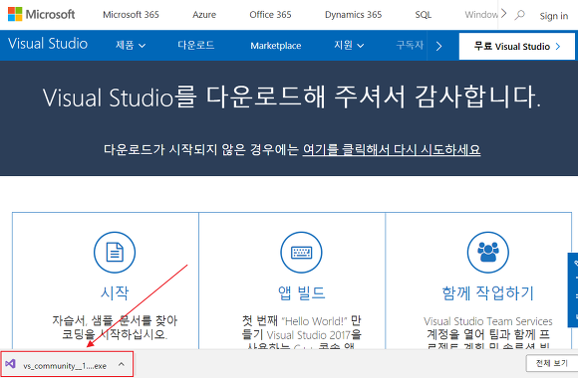Open Microsoft 365 menu item

click(131, 15)
